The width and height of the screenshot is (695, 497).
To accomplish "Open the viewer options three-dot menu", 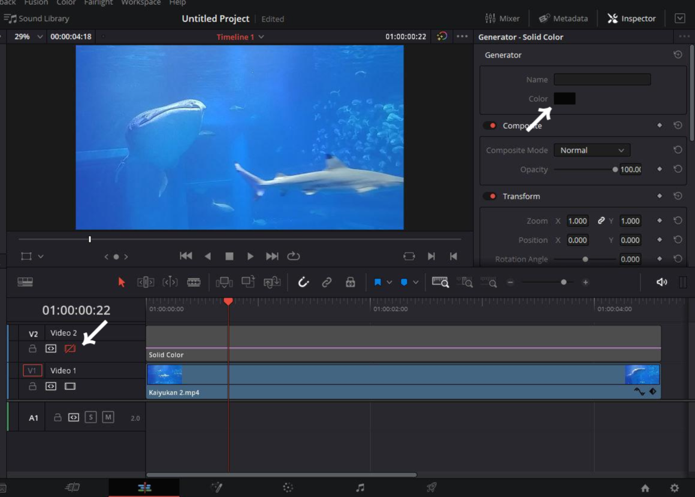I will pos(462,37).
